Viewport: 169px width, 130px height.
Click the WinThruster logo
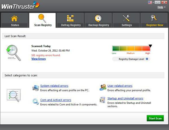point(20,5)
